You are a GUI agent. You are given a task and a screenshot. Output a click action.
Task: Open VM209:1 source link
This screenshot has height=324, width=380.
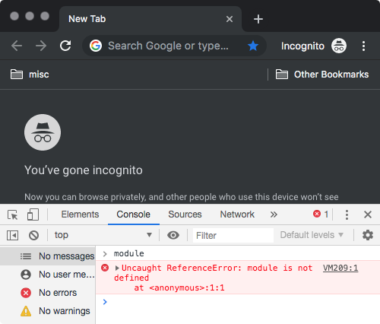(x=340, y=268)
